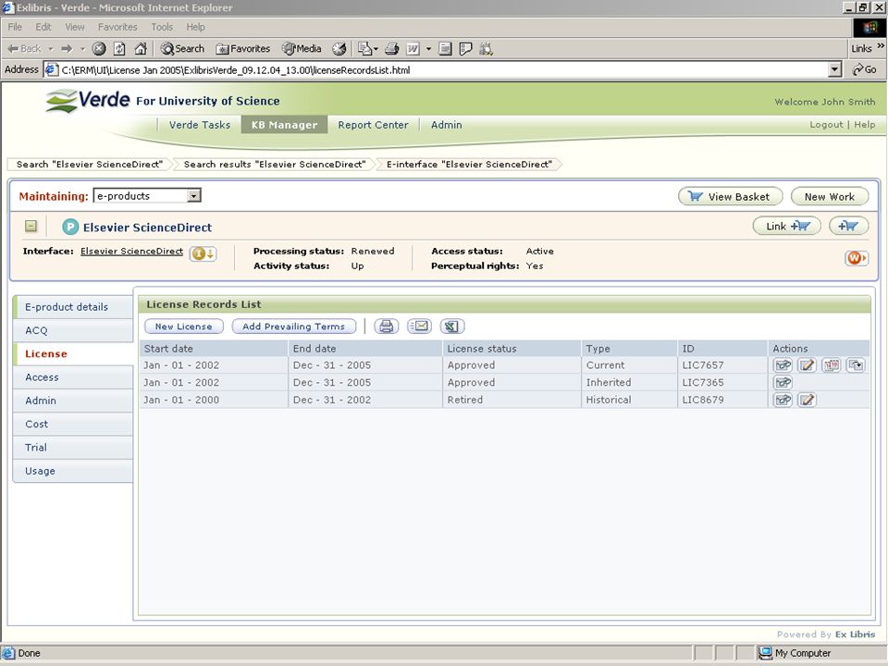Open the Forward button history dropdown

82,49
